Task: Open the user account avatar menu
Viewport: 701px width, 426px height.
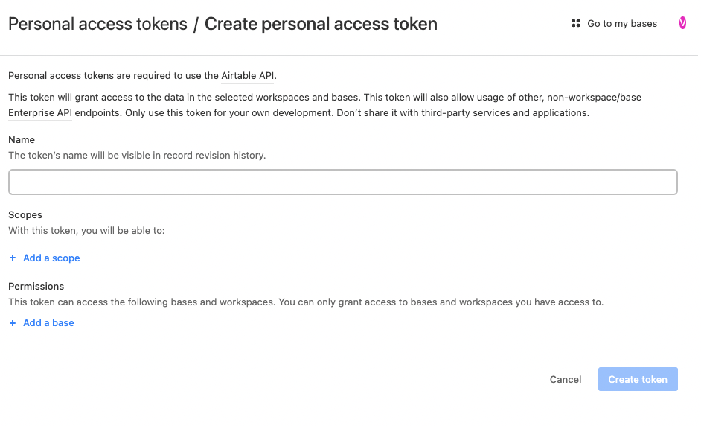Action: [682, 24]
